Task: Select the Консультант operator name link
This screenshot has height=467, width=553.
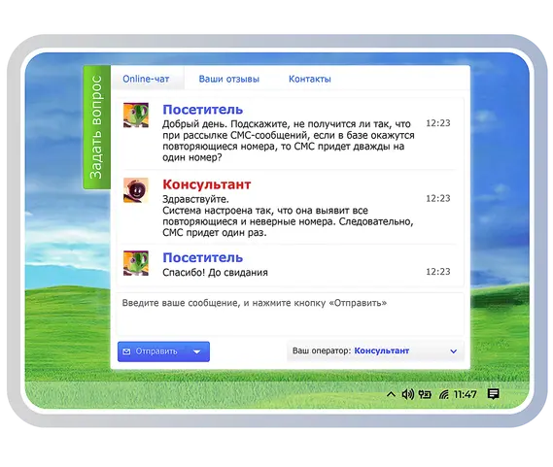Action: pos(382,350)
